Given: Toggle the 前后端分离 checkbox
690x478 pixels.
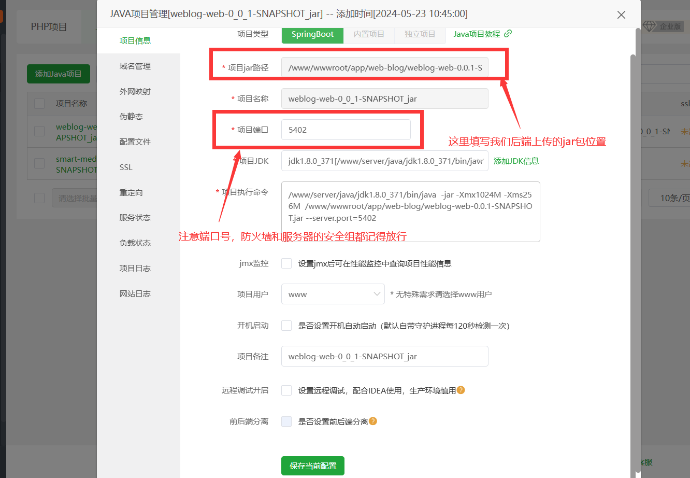Looking at the screenshot, I should [x=286, y=421].
